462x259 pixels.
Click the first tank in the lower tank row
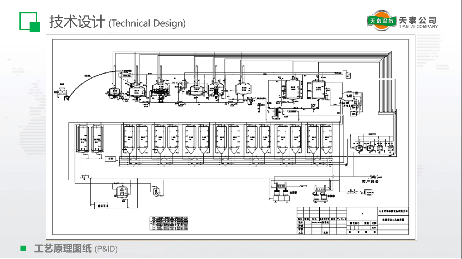point(83,139)
